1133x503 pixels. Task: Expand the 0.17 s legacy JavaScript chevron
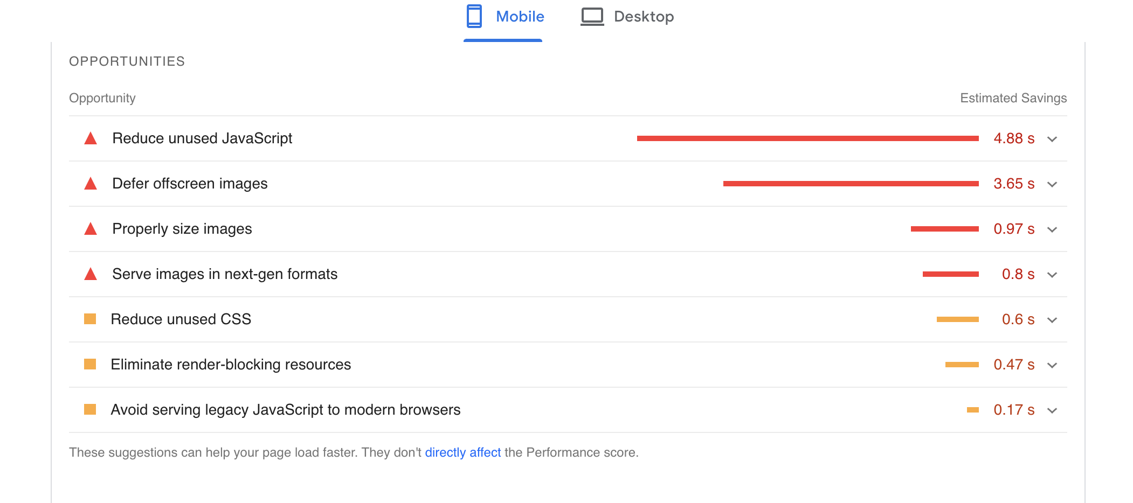(1052, 411)
